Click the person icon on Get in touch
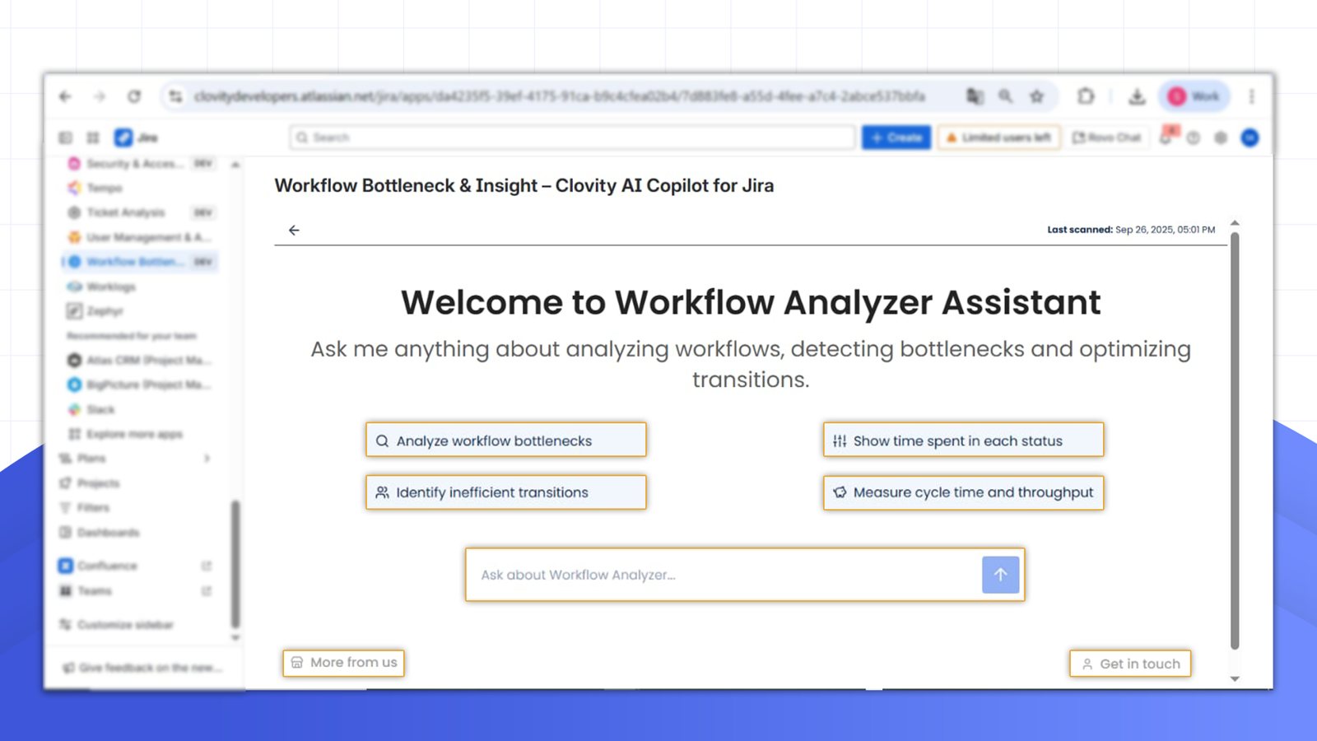The image size is (1317, 741). (1087, 664)
